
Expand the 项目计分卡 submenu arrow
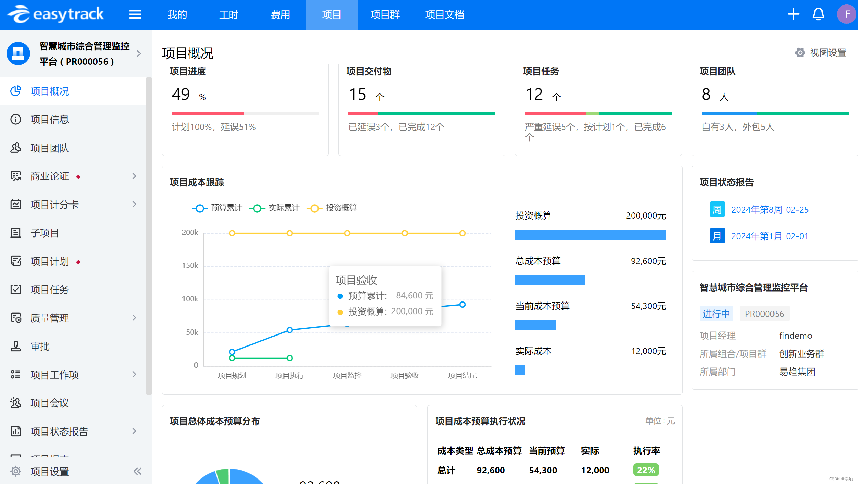[x=134, y=205]
